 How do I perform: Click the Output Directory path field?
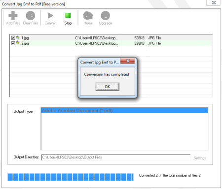tap(116, 157)
